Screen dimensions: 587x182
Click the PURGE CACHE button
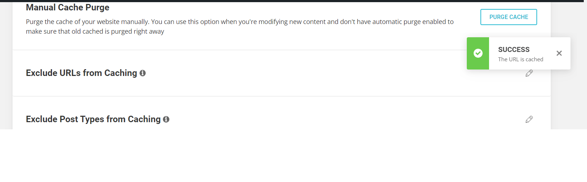click(x=508, y=17)
